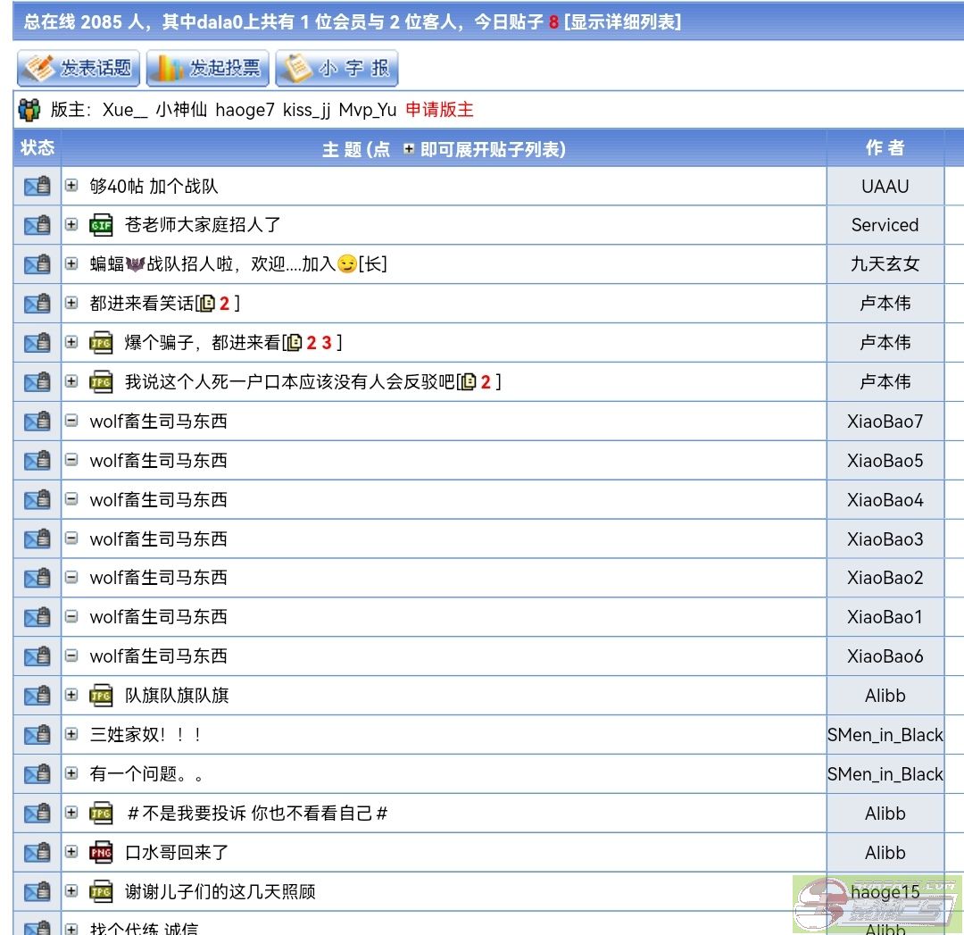Go to page 3 of 爆个骗子 thread
The height and width of the screenshot is (935, 964).
tap(327, 343)
